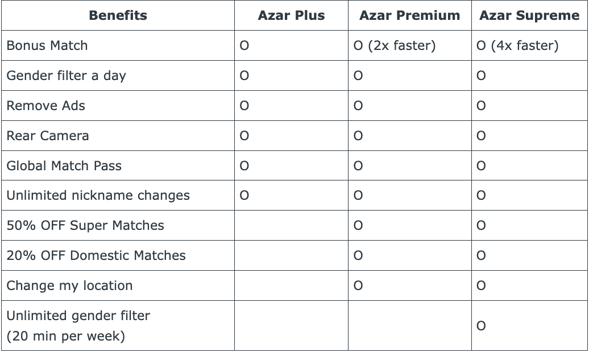Select the Supreme mark for Unlimited gender filter
The image size is (589, 353).
click(x=481, y=326)
